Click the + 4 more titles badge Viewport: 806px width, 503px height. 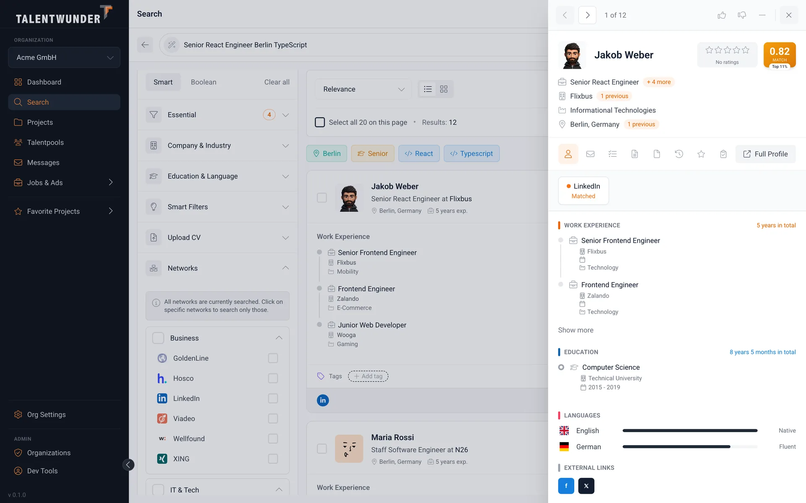[659, 82]
